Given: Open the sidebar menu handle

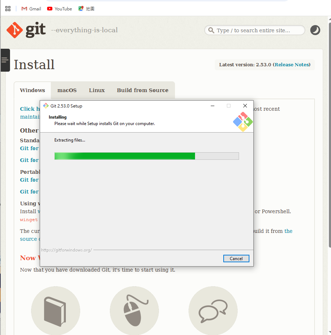Looking at the screenshot, I should tap(5, 60).
